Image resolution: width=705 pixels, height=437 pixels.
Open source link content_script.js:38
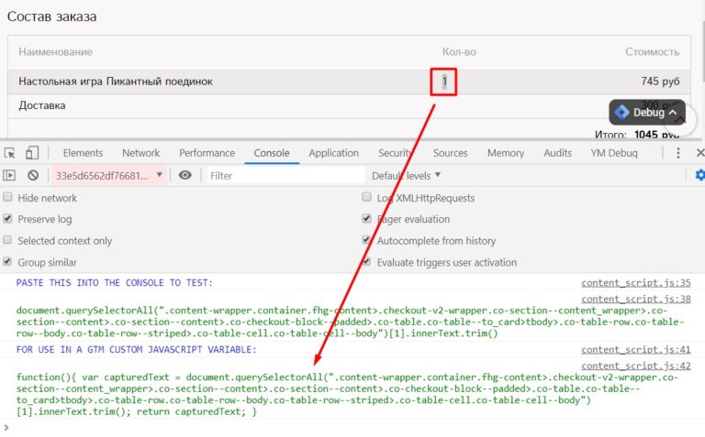[x=636, y=299]
